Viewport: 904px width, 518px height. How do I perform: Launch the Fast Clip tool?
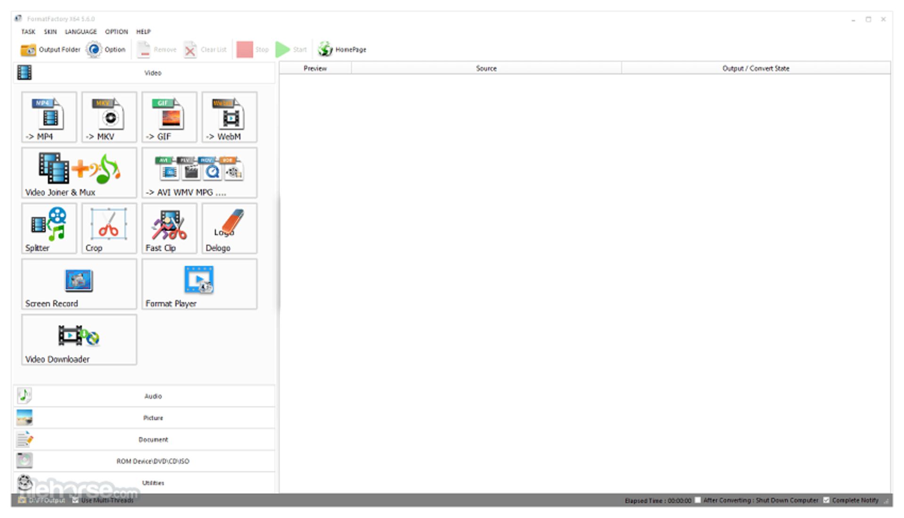(169, 228)
